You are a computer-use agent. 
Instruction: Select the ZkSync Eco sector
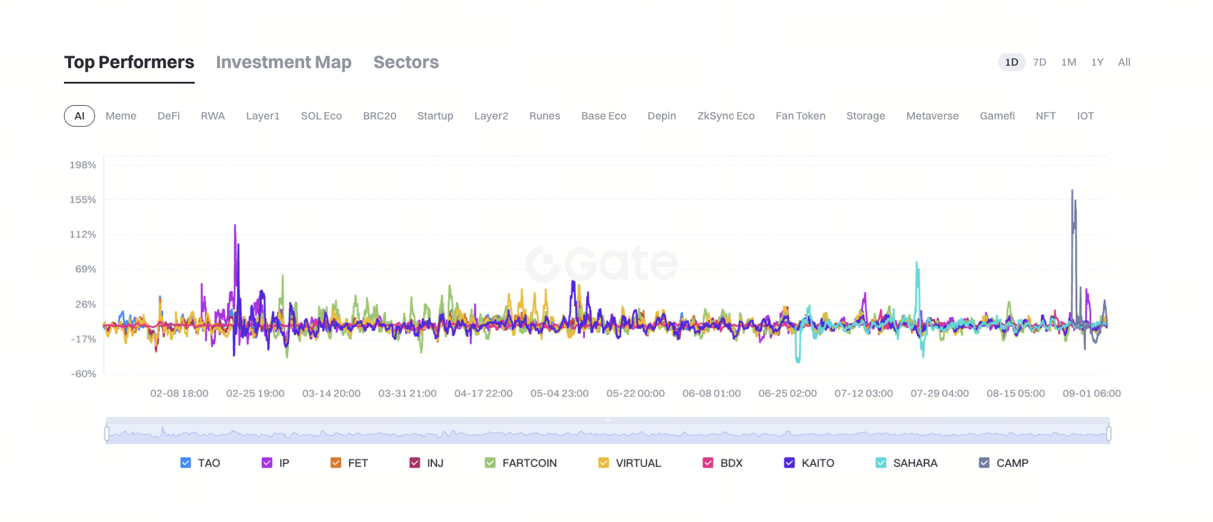click(x=726, y=116)
